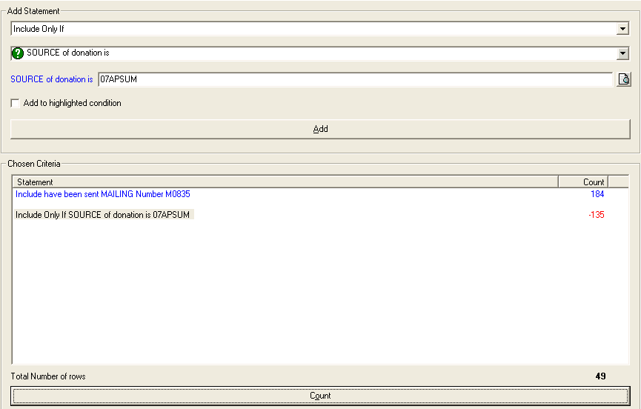Viewport: 641px width, 409px height.
Task: Tick the Add to highlighted condition checkbox
Action: point(16,104)
